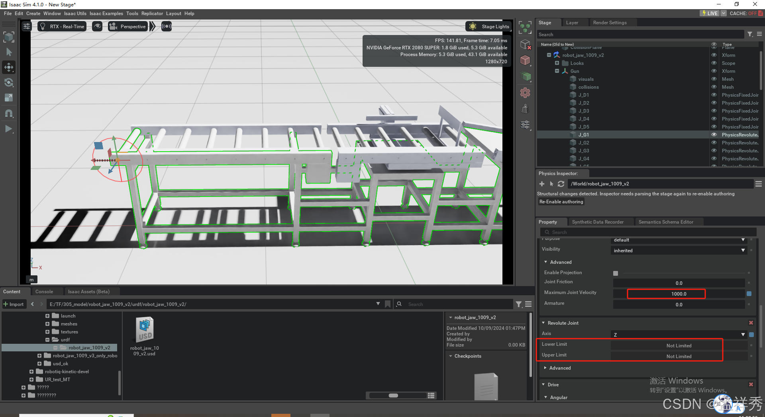
Task: Open RTX Real-Time renderer menu
Action: click(x=62, y=27)
